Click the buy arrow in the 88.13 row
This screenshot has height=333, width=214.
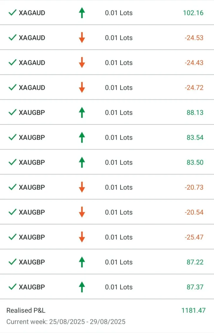(x=82, y=113)
